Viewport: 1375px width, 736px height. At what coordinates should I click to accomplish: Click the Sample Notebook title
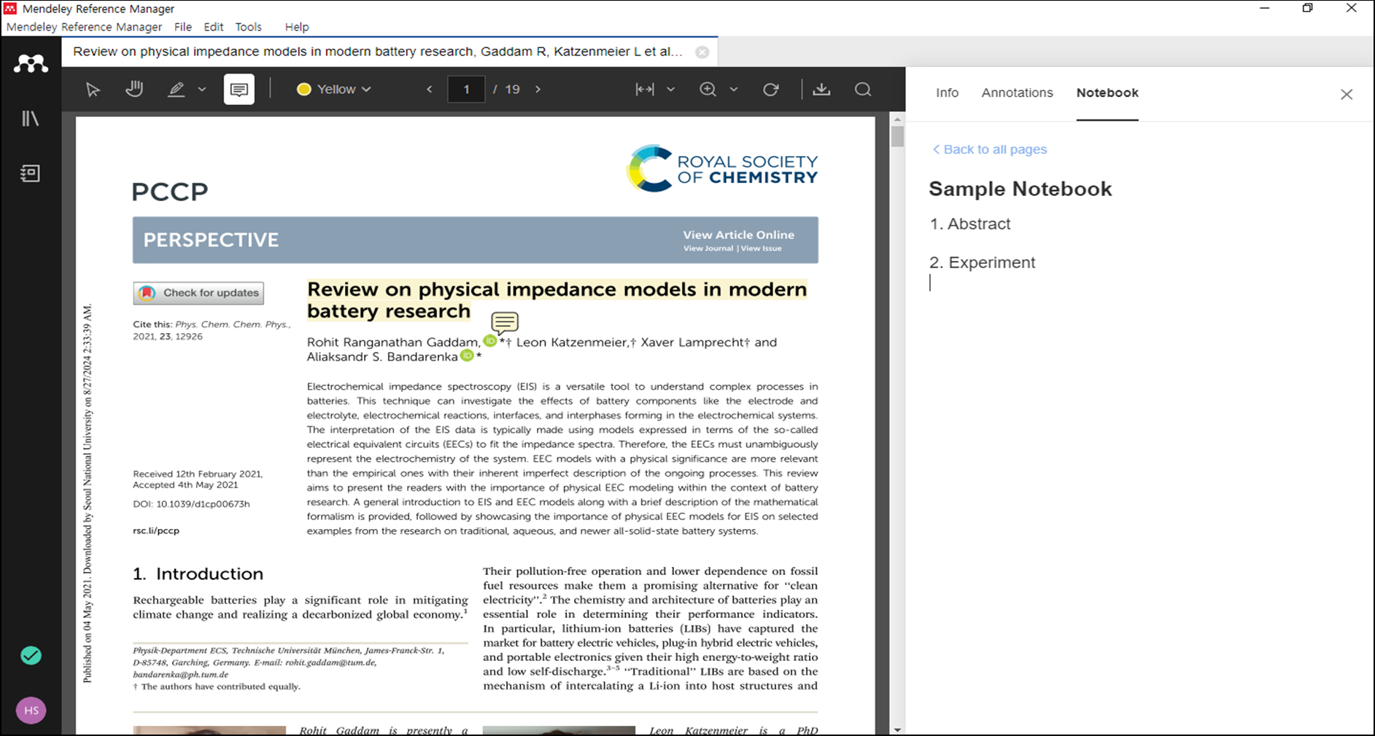point(1020,189)
